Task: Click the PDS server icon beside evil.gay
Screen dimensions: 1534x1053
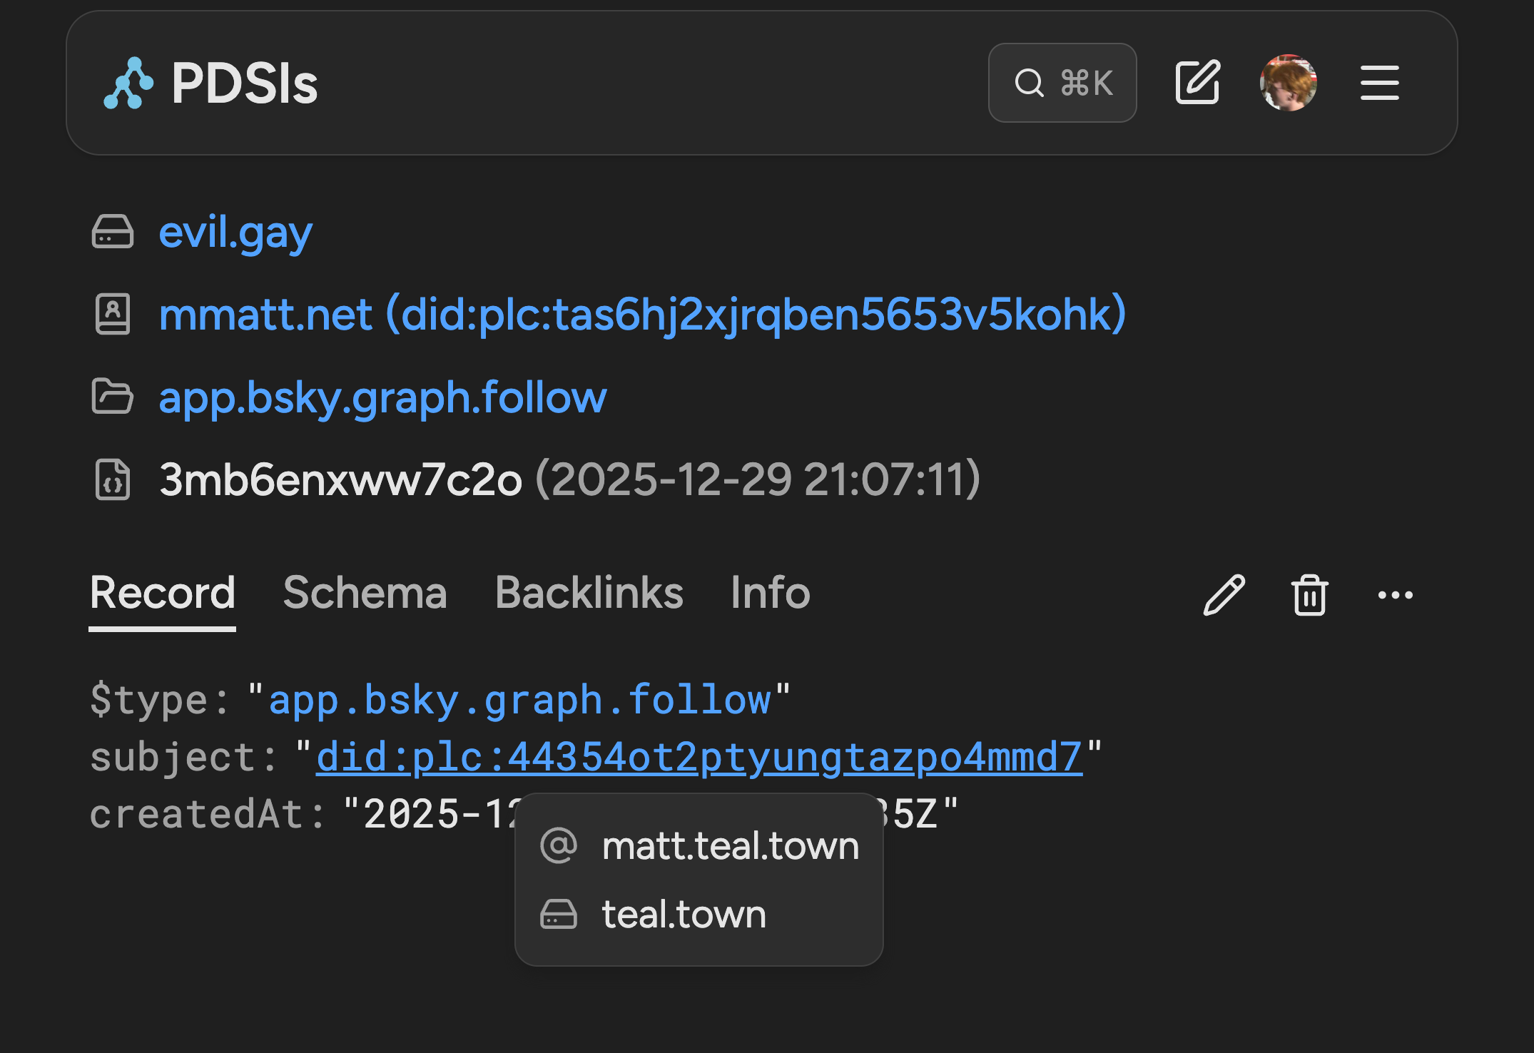Action: 113,232
